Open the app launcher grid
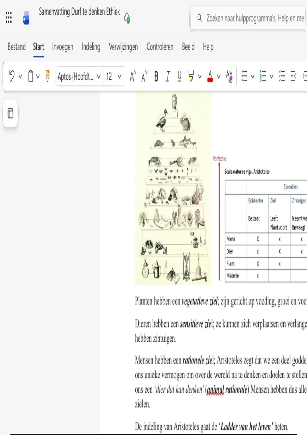 tap(9, 17)
